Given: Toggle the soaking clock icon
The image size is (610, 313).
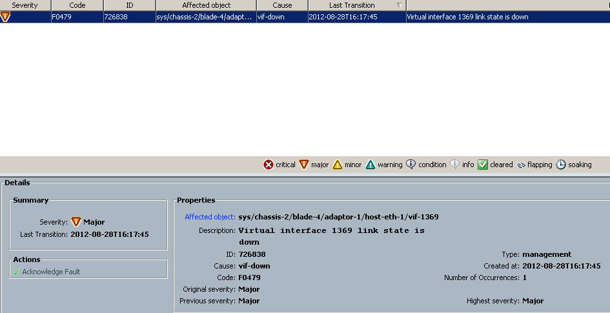Looking at the screenshot, I should (561, 165).
